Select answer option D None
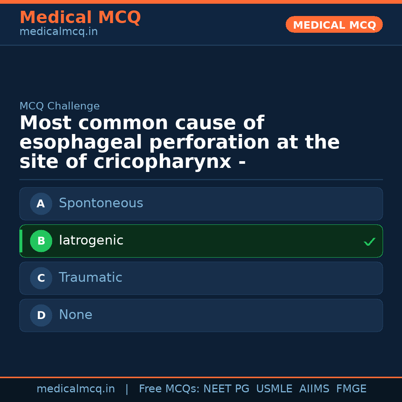 click(201, 315)
